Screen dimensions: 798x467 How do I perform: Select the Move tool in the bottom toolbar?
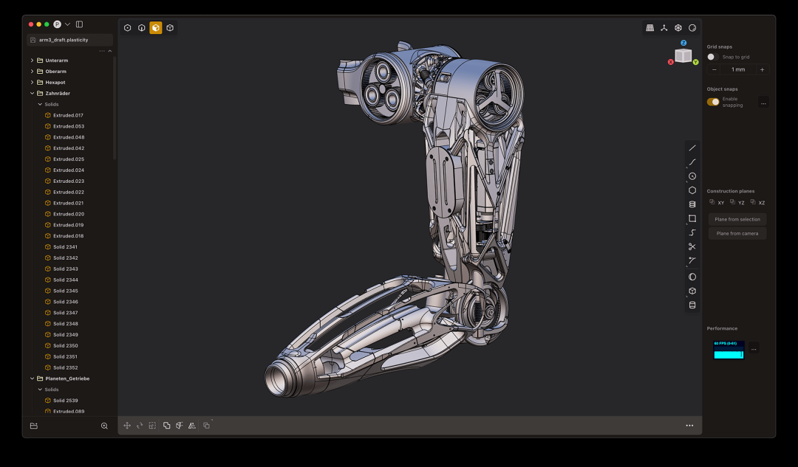pos(126,425)
